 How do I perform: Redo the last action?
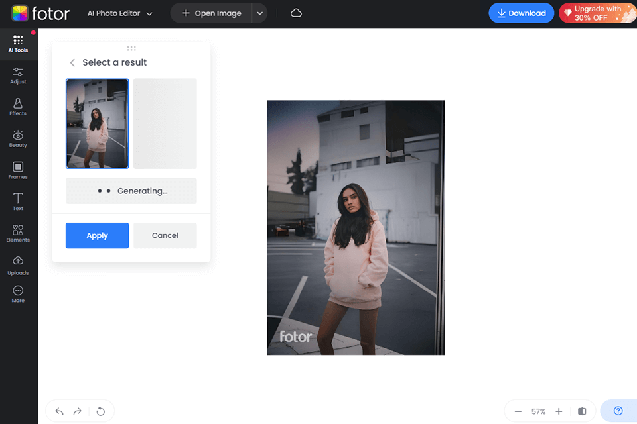pos(77,411)
